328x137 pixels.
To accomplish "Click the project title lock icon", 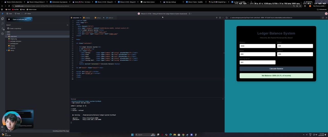I will coord(190,14).
